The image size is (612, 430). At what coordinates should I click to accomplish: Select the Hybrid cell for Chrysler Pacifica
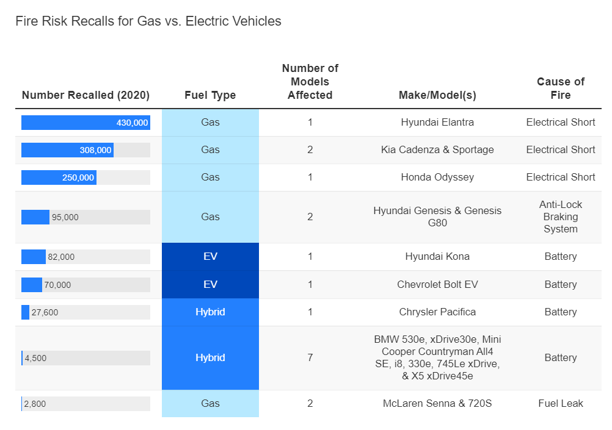[210, 312]
